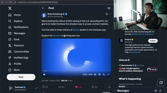Click the 862.3K Views count
This screenshot has height=93, width=167.
coord(67,81)
